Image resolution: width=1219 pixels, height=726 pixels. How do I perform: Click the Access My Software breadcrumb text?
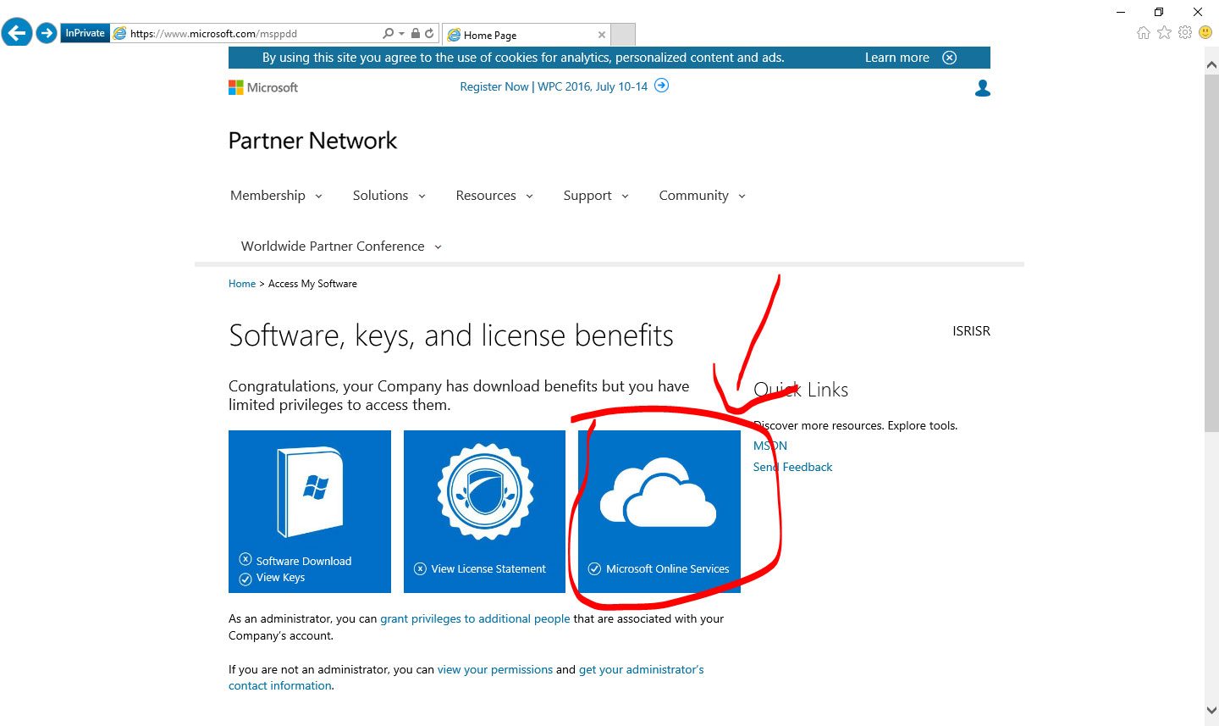312,284
